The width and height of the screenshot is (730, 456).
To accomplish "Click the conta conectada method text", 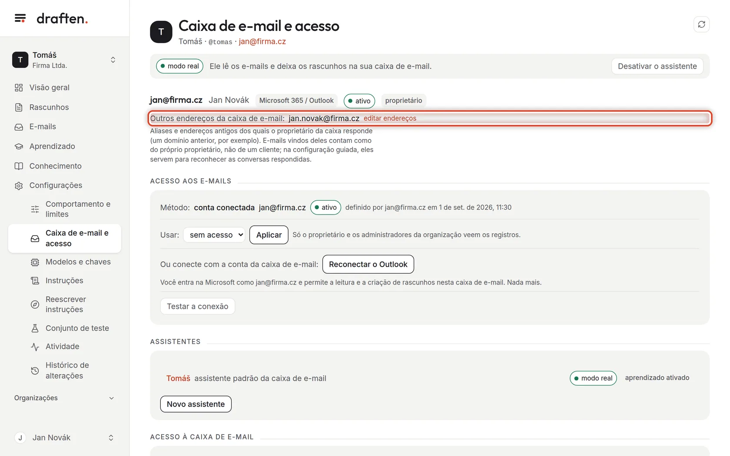I will pyautogui.click(x=224, y=208).
